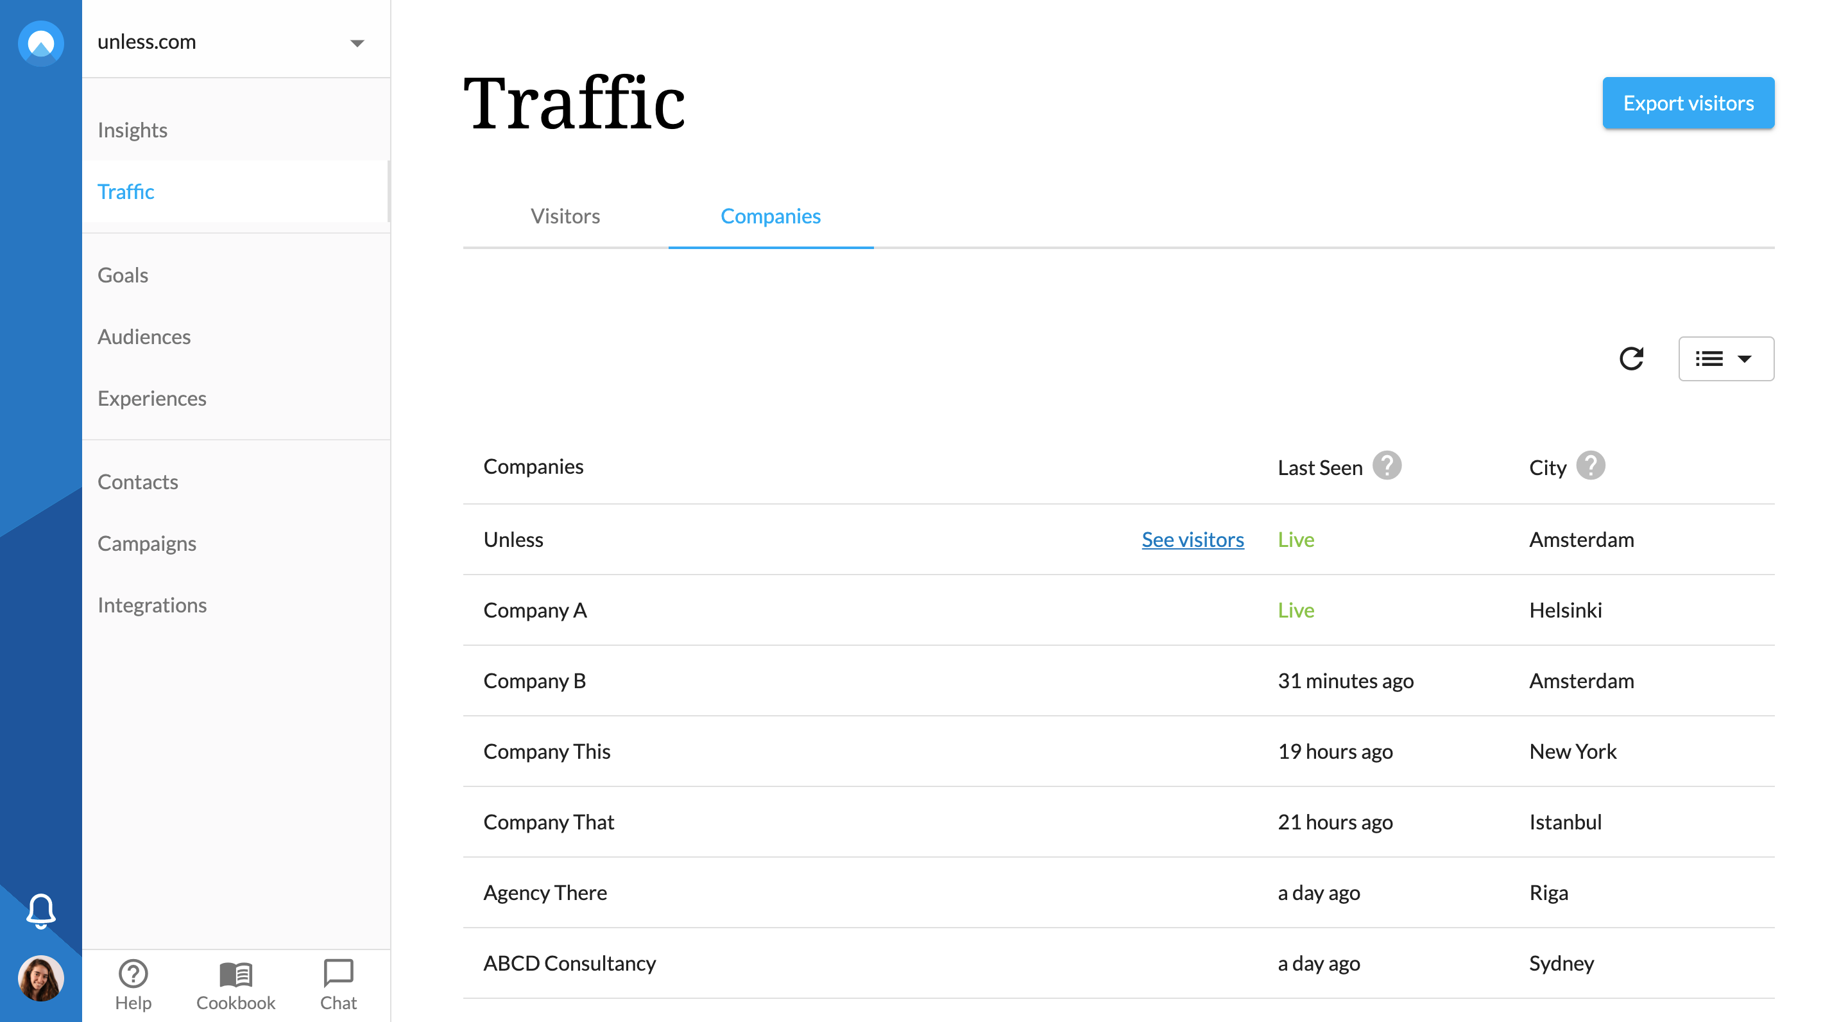This screenshot has height=1022, width=1848.
Task: Switch to the Visitors tab
Action: pyautogui.click(x=565, y=216)
